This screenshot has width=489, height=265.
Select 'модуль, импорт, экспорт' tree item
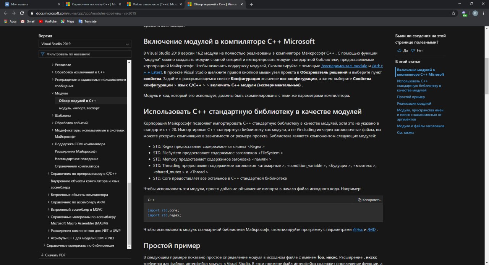point(79,108)
